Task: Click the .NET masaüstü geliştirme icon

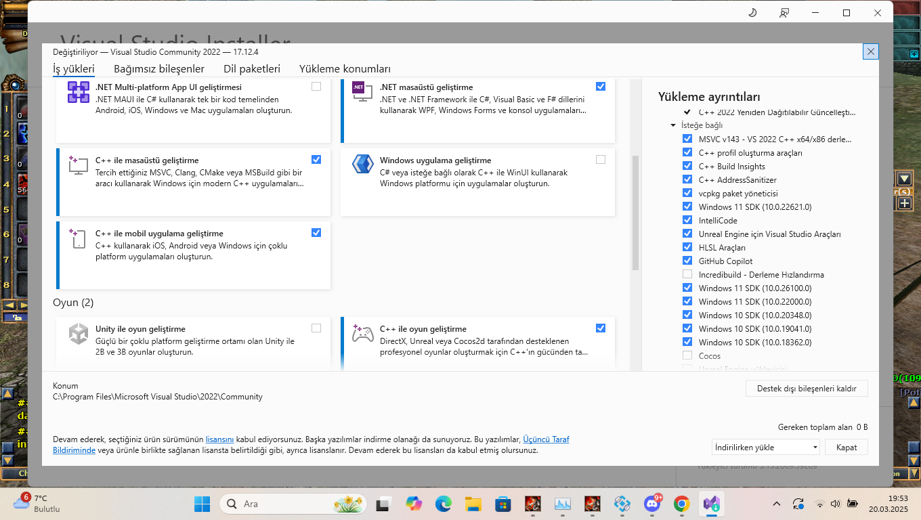Action: tap(362, 91)
